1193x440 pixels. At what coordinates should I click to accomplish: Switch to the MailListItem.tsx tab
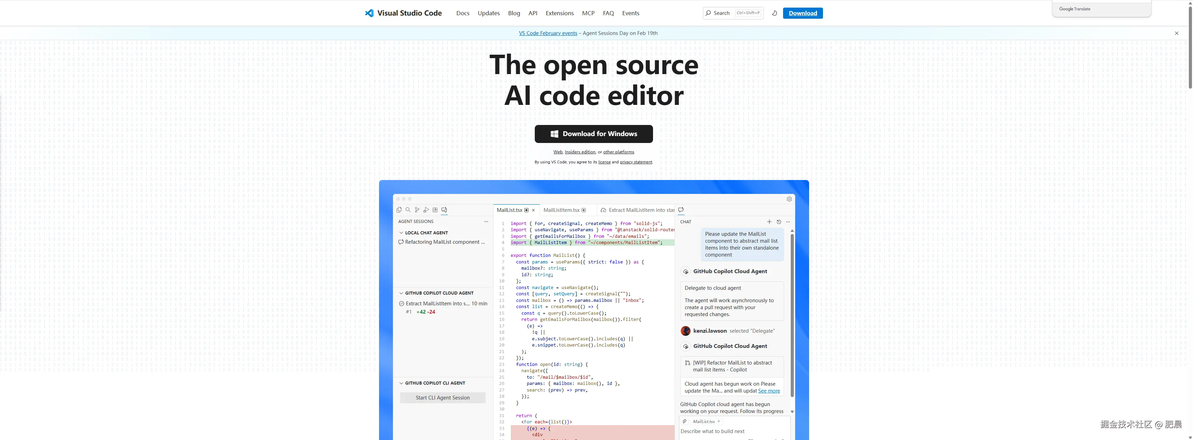coord(562,210)
